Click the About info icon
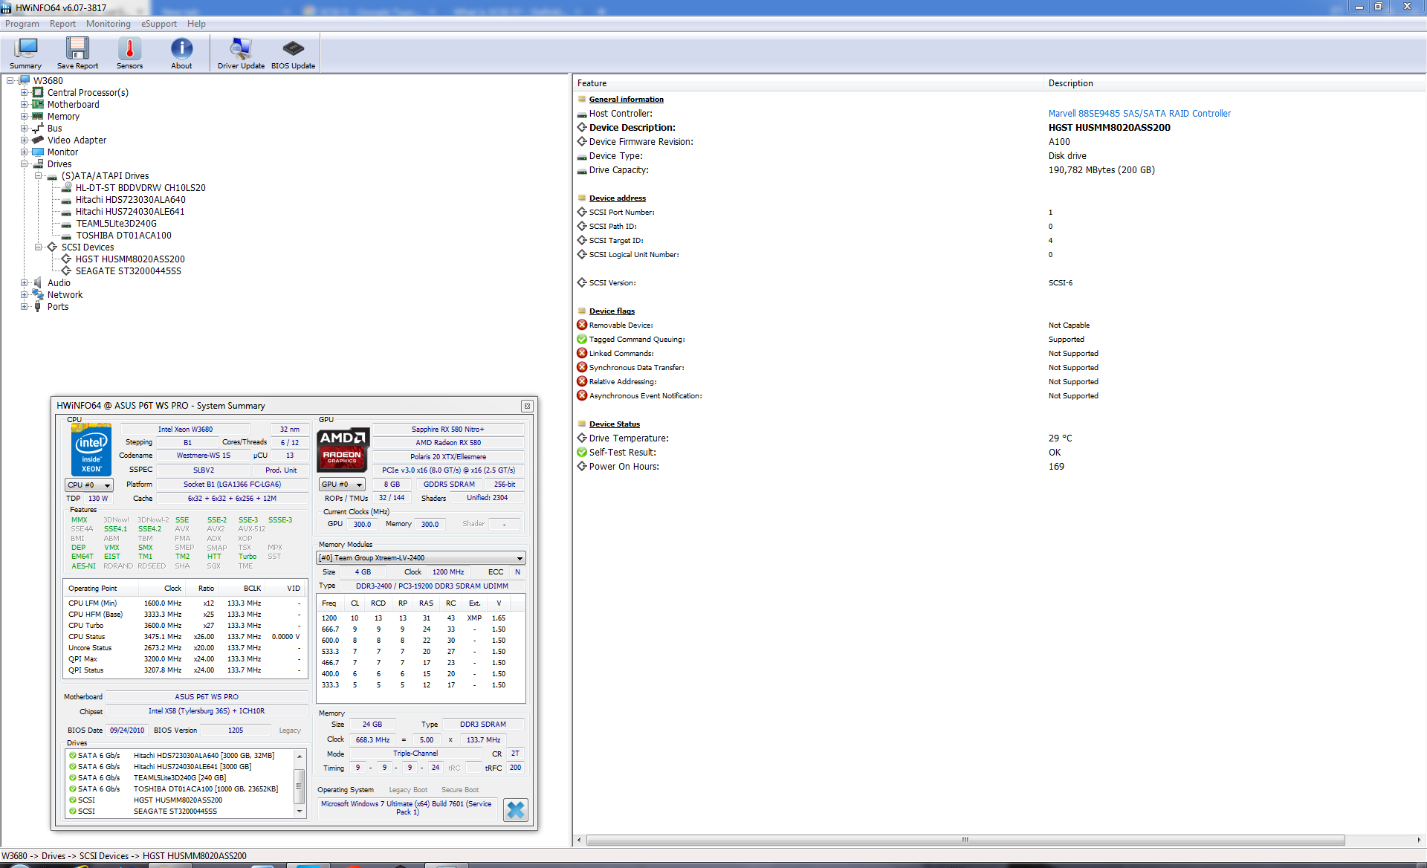 coord(181,53)
